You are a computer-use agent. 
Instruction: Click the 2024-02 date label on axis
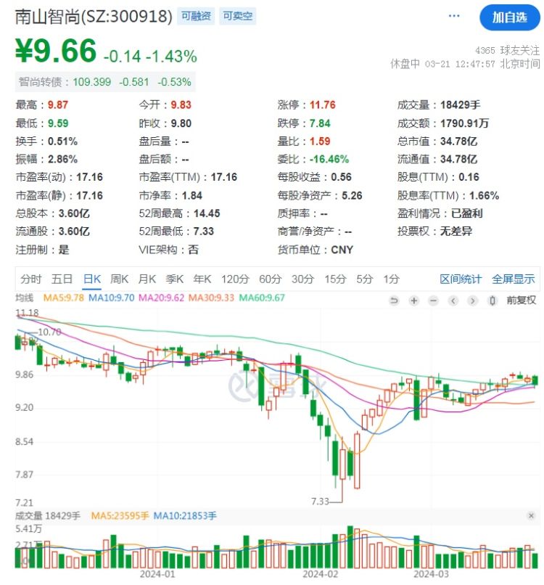click(320, 574)
